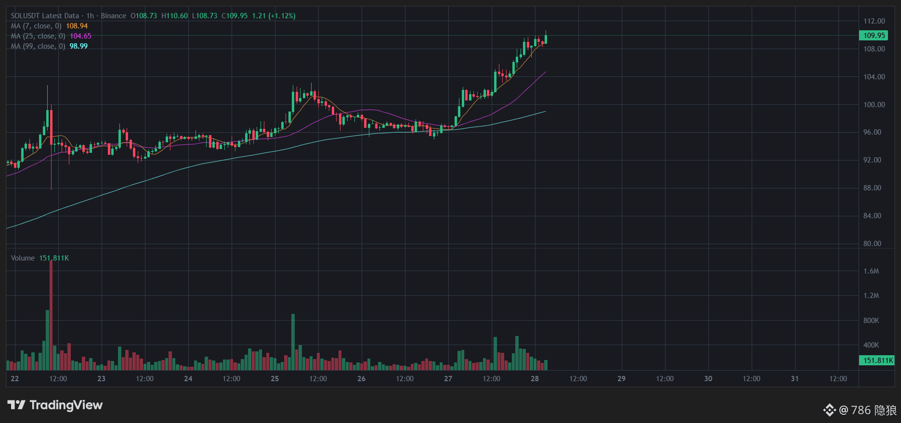The image size is (901, 423).
Task: Click the 84.00 price axis label
Action: [872, 216]
